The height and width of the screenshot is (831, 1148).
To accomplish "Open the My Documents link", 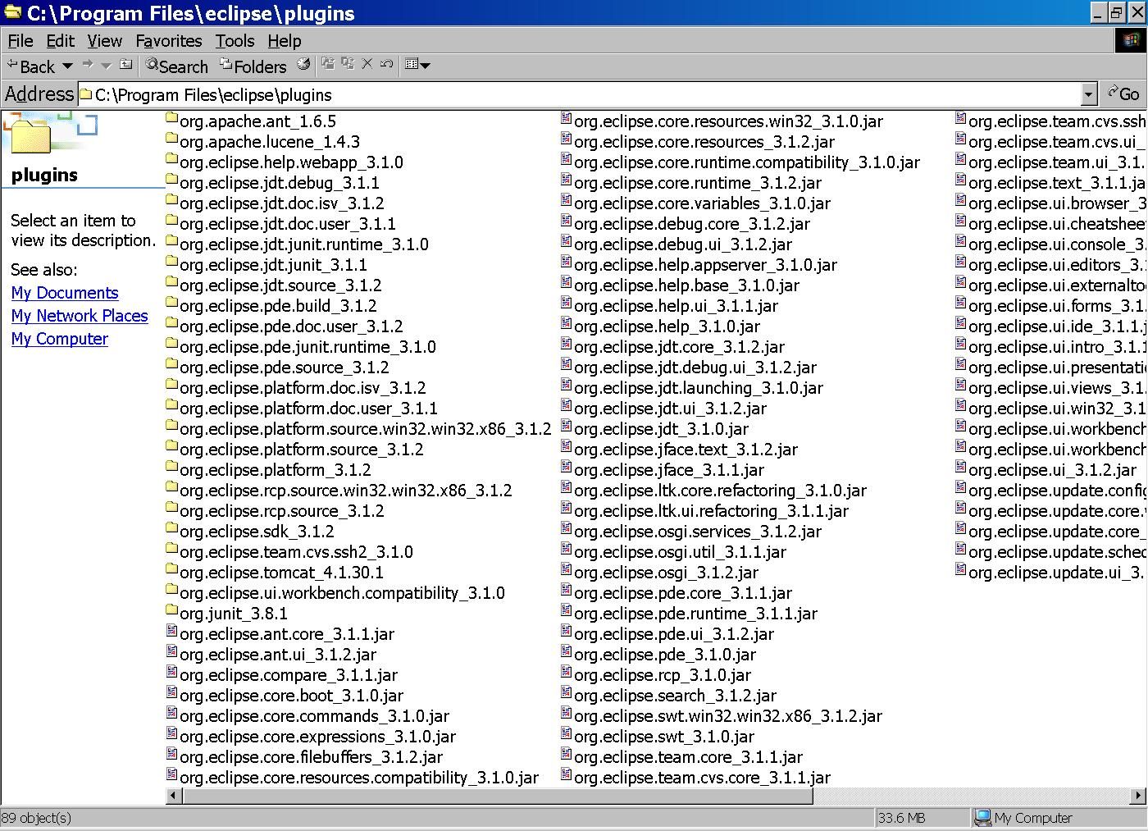I will click(x=65, y=293).
